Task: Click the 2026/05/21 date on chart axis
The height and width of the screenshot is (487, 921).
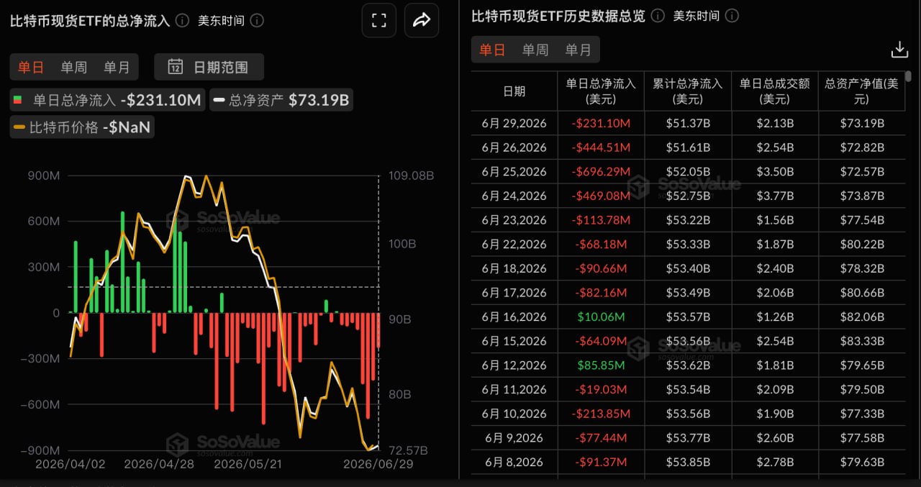Action: (248, 464)
